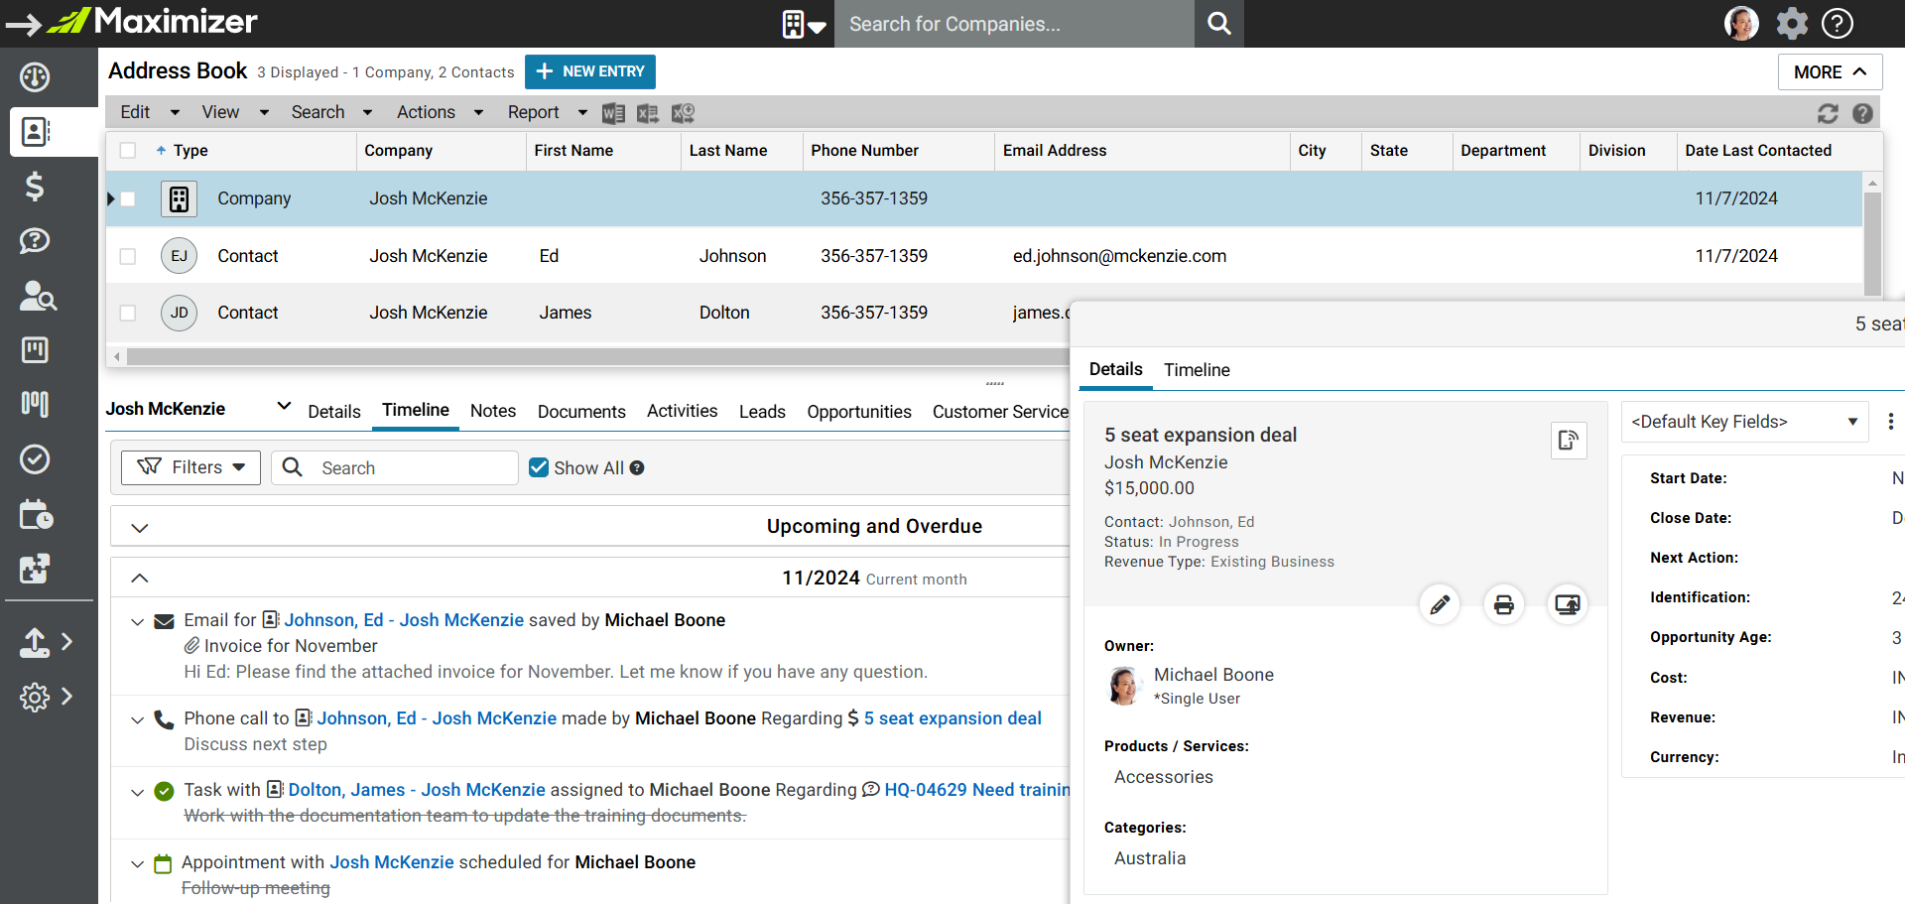Copy opportunity details icon
This screenshot has height=904, width=1905.
point(1569,440)
